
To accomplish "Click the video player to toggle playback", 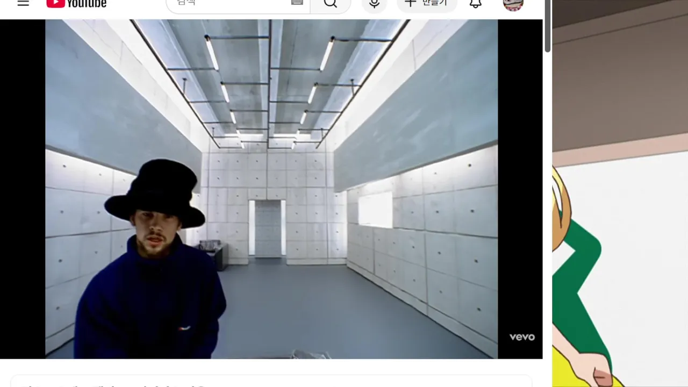I will [271, 189].
